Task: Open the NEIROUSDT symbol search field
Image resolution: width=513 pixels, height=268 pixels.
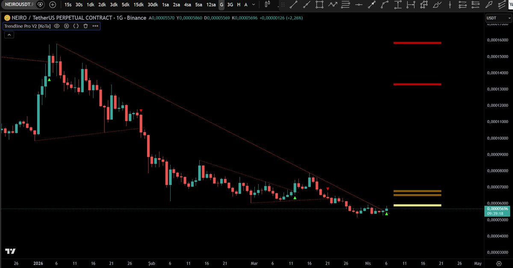Action: point(20,5)
